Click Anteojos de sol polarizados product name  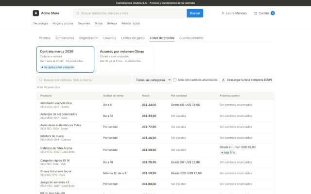[x=58, y=114]
